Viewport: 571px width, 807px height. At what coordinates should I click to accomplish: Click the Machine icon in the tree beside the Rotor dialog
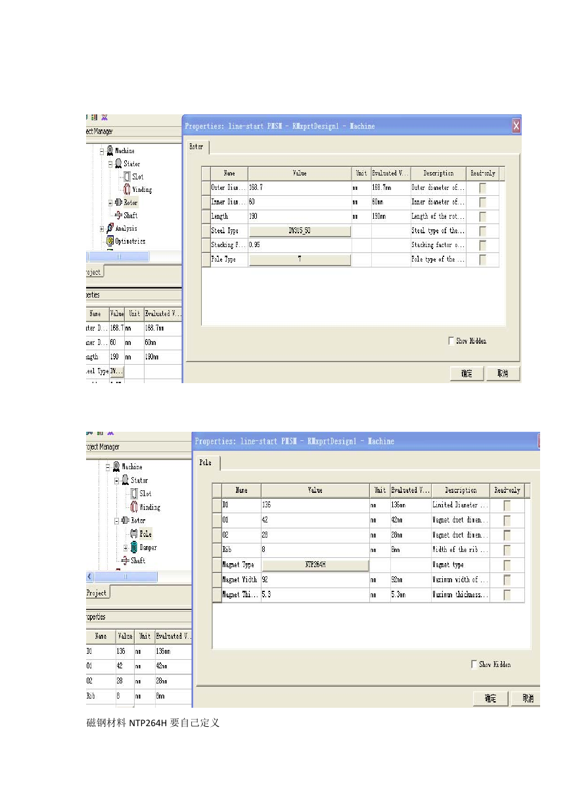pos(110,150)
